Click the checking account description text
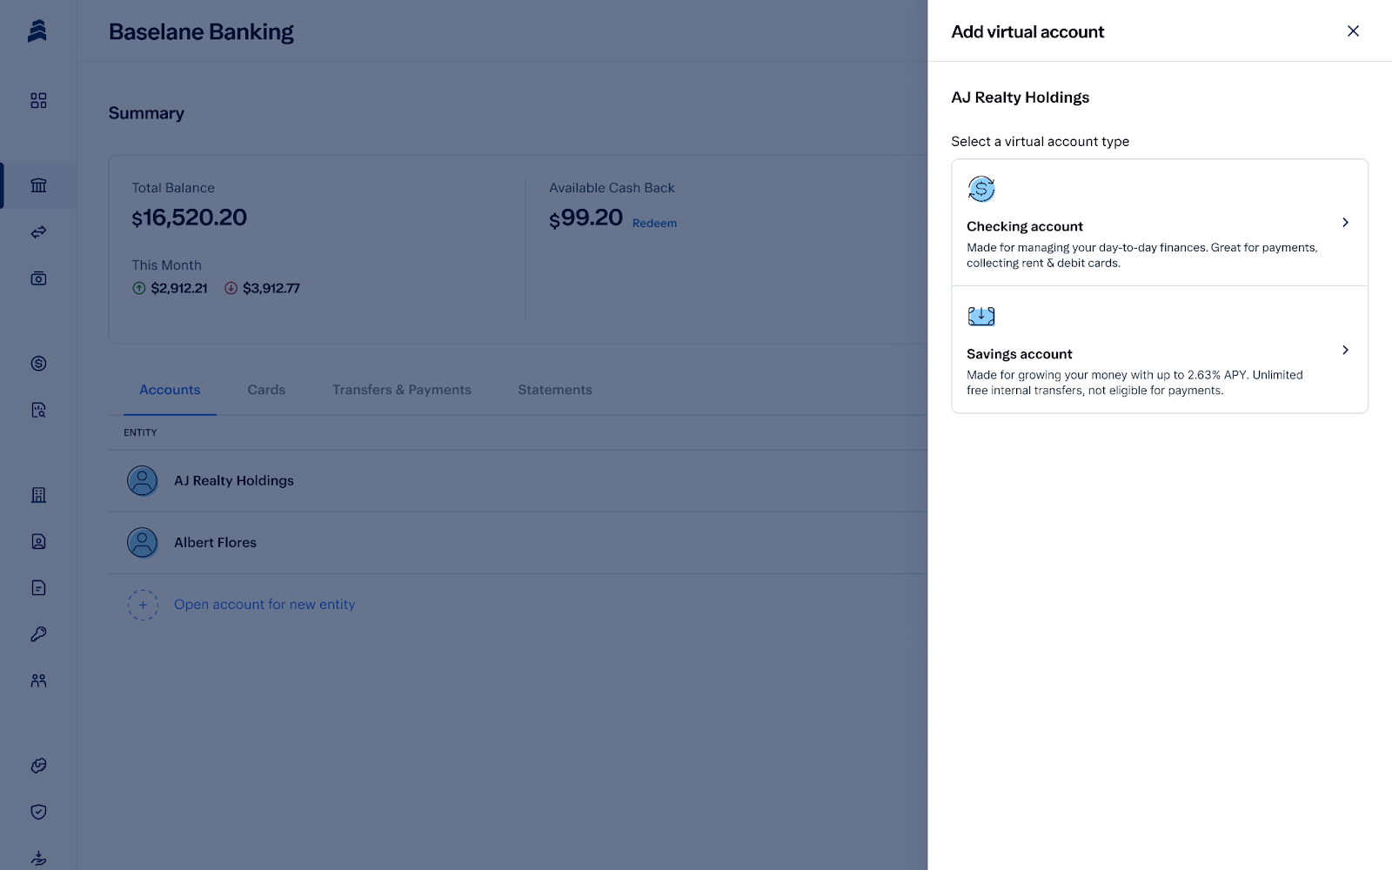Image resolution: width=1392 pixels, height=870 pixels. pyautogui.click(x=1142, y=256)
